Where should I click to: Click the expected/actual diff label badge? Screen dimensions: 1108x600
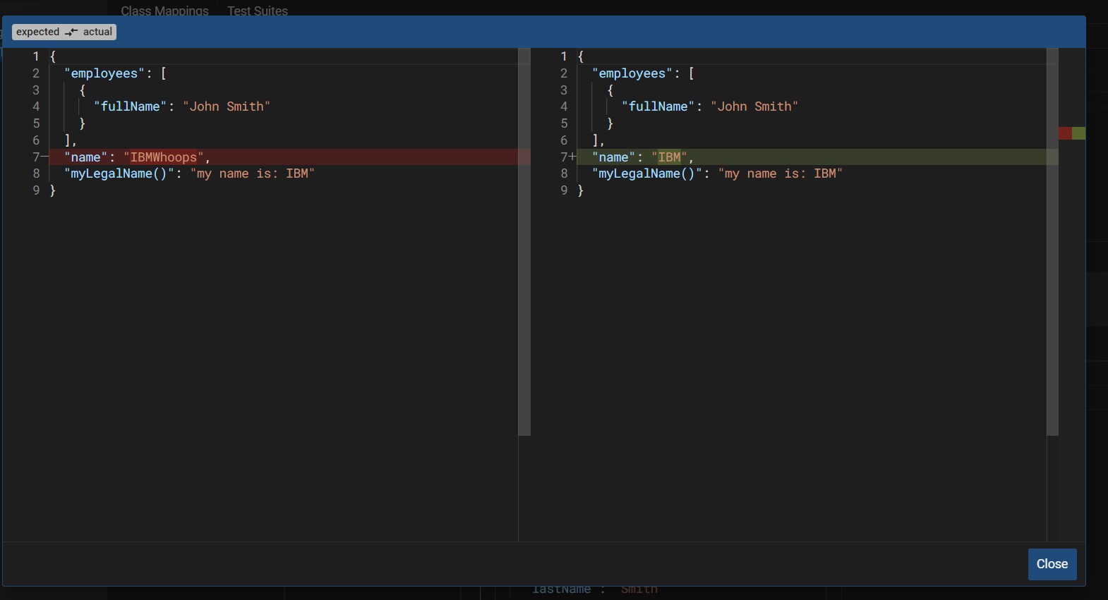tap(64, 32)
